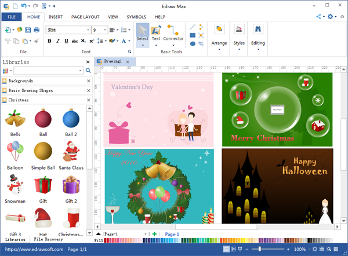Activate the Connector tool

coord(173,34)
